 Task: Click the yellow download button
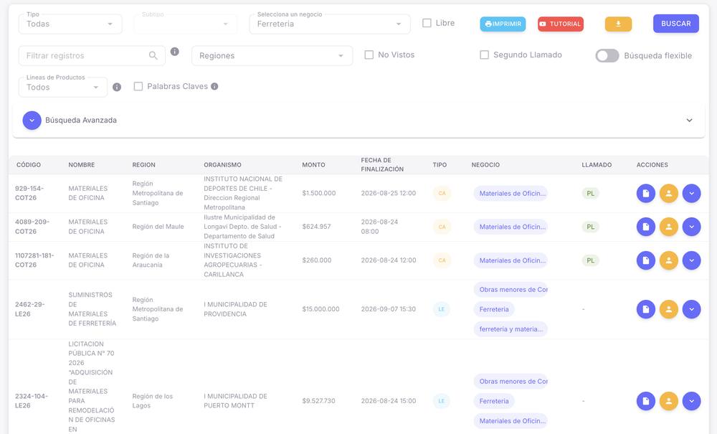pos(618,24)
